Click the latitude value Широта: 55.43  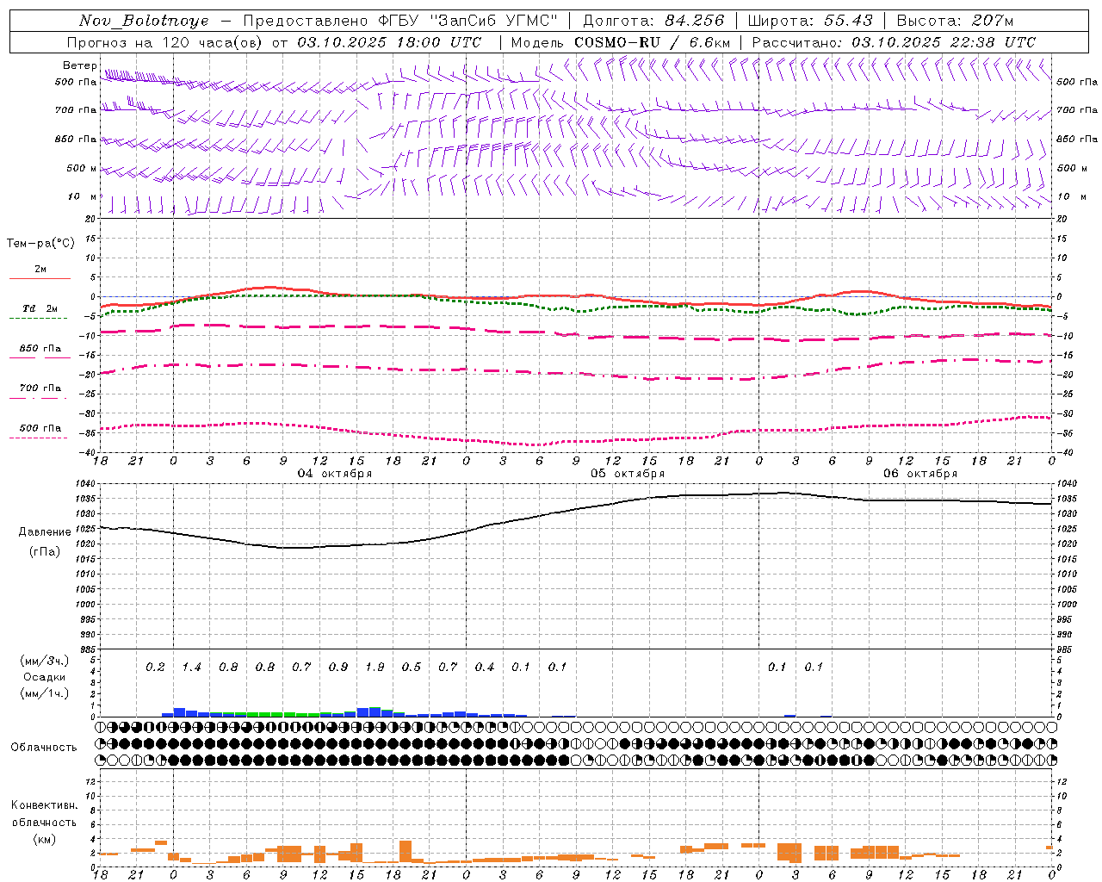click(810, 21)
